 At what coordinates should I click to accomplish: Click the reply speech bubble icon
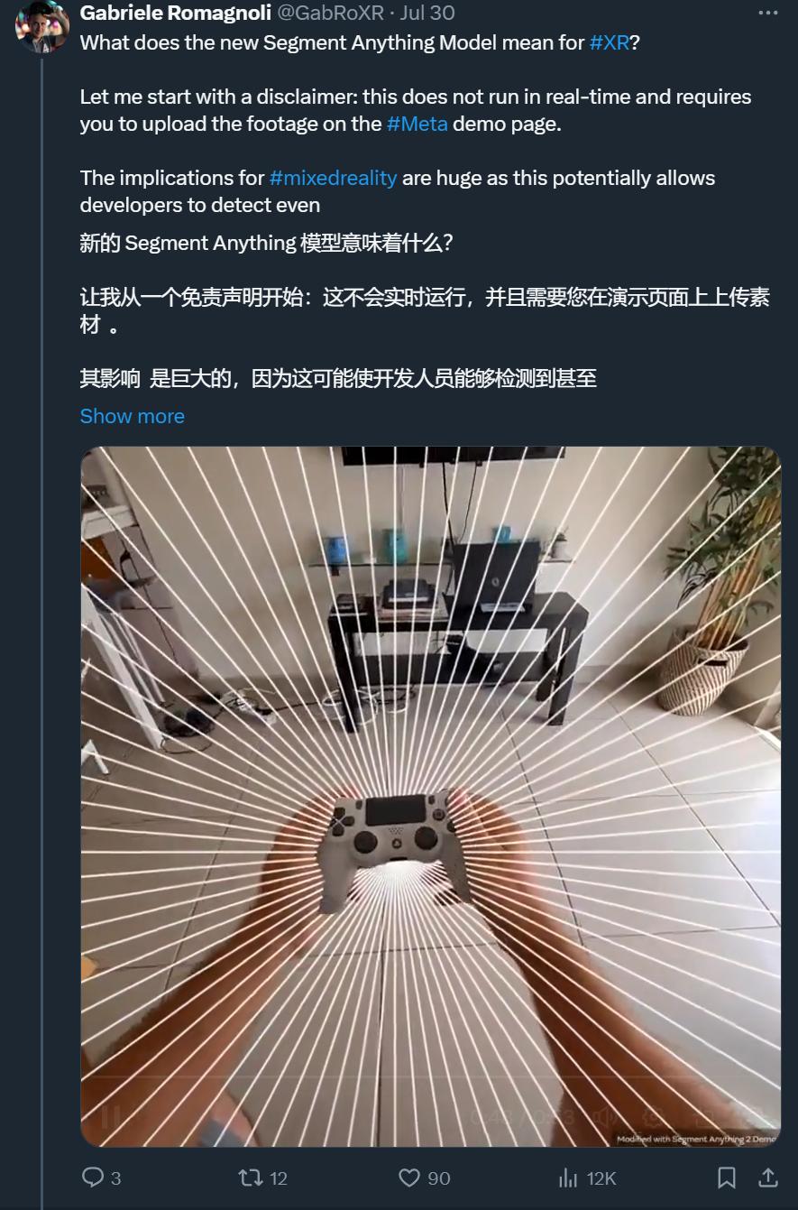93,1178
